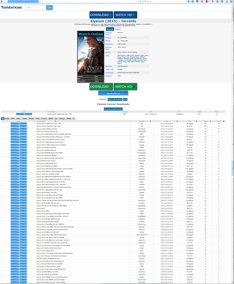This screenshot has width=234, height=284.
Task: Click the top blue DOWNLOAD button
Action: (x=101, y=15)
